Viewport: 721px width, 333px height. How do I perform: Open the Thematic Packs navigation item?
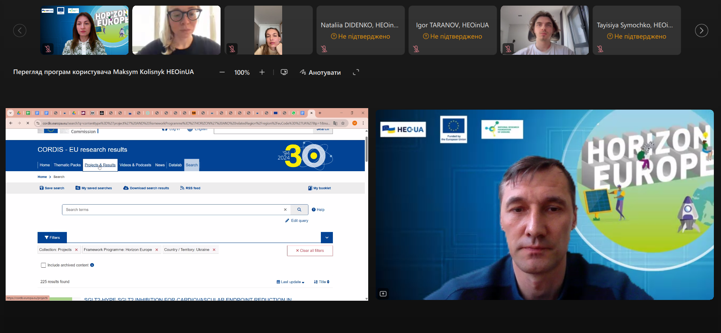click(x=67, y=165)
